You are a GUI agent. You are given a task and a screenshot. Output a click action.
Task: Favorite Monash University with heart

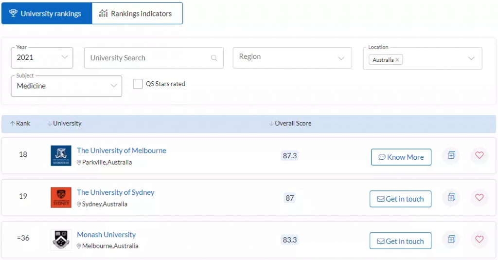click(x=479, y=240)
